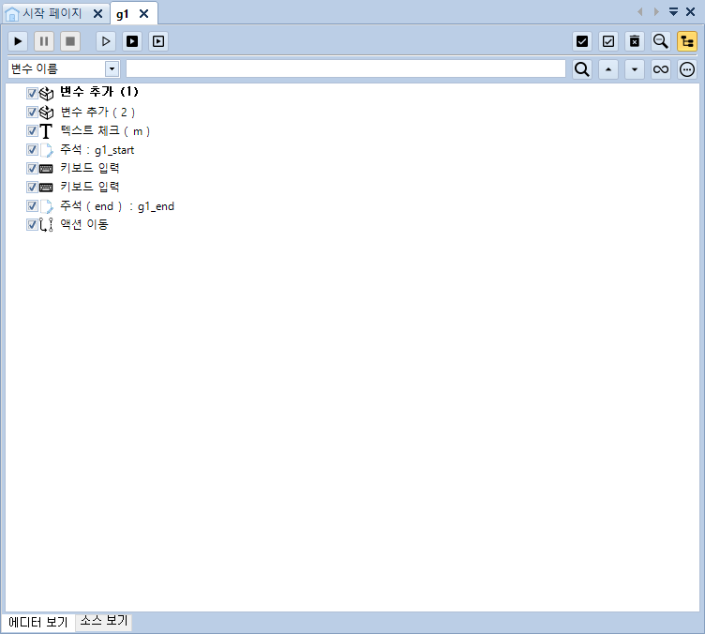Click the toolbar magnifier find icon
This screenshot has height=634, width=705.
(661, 41)
